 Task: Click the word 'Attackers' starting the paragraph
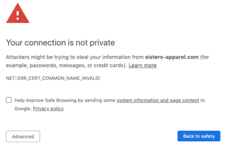(x=18, y=57)
